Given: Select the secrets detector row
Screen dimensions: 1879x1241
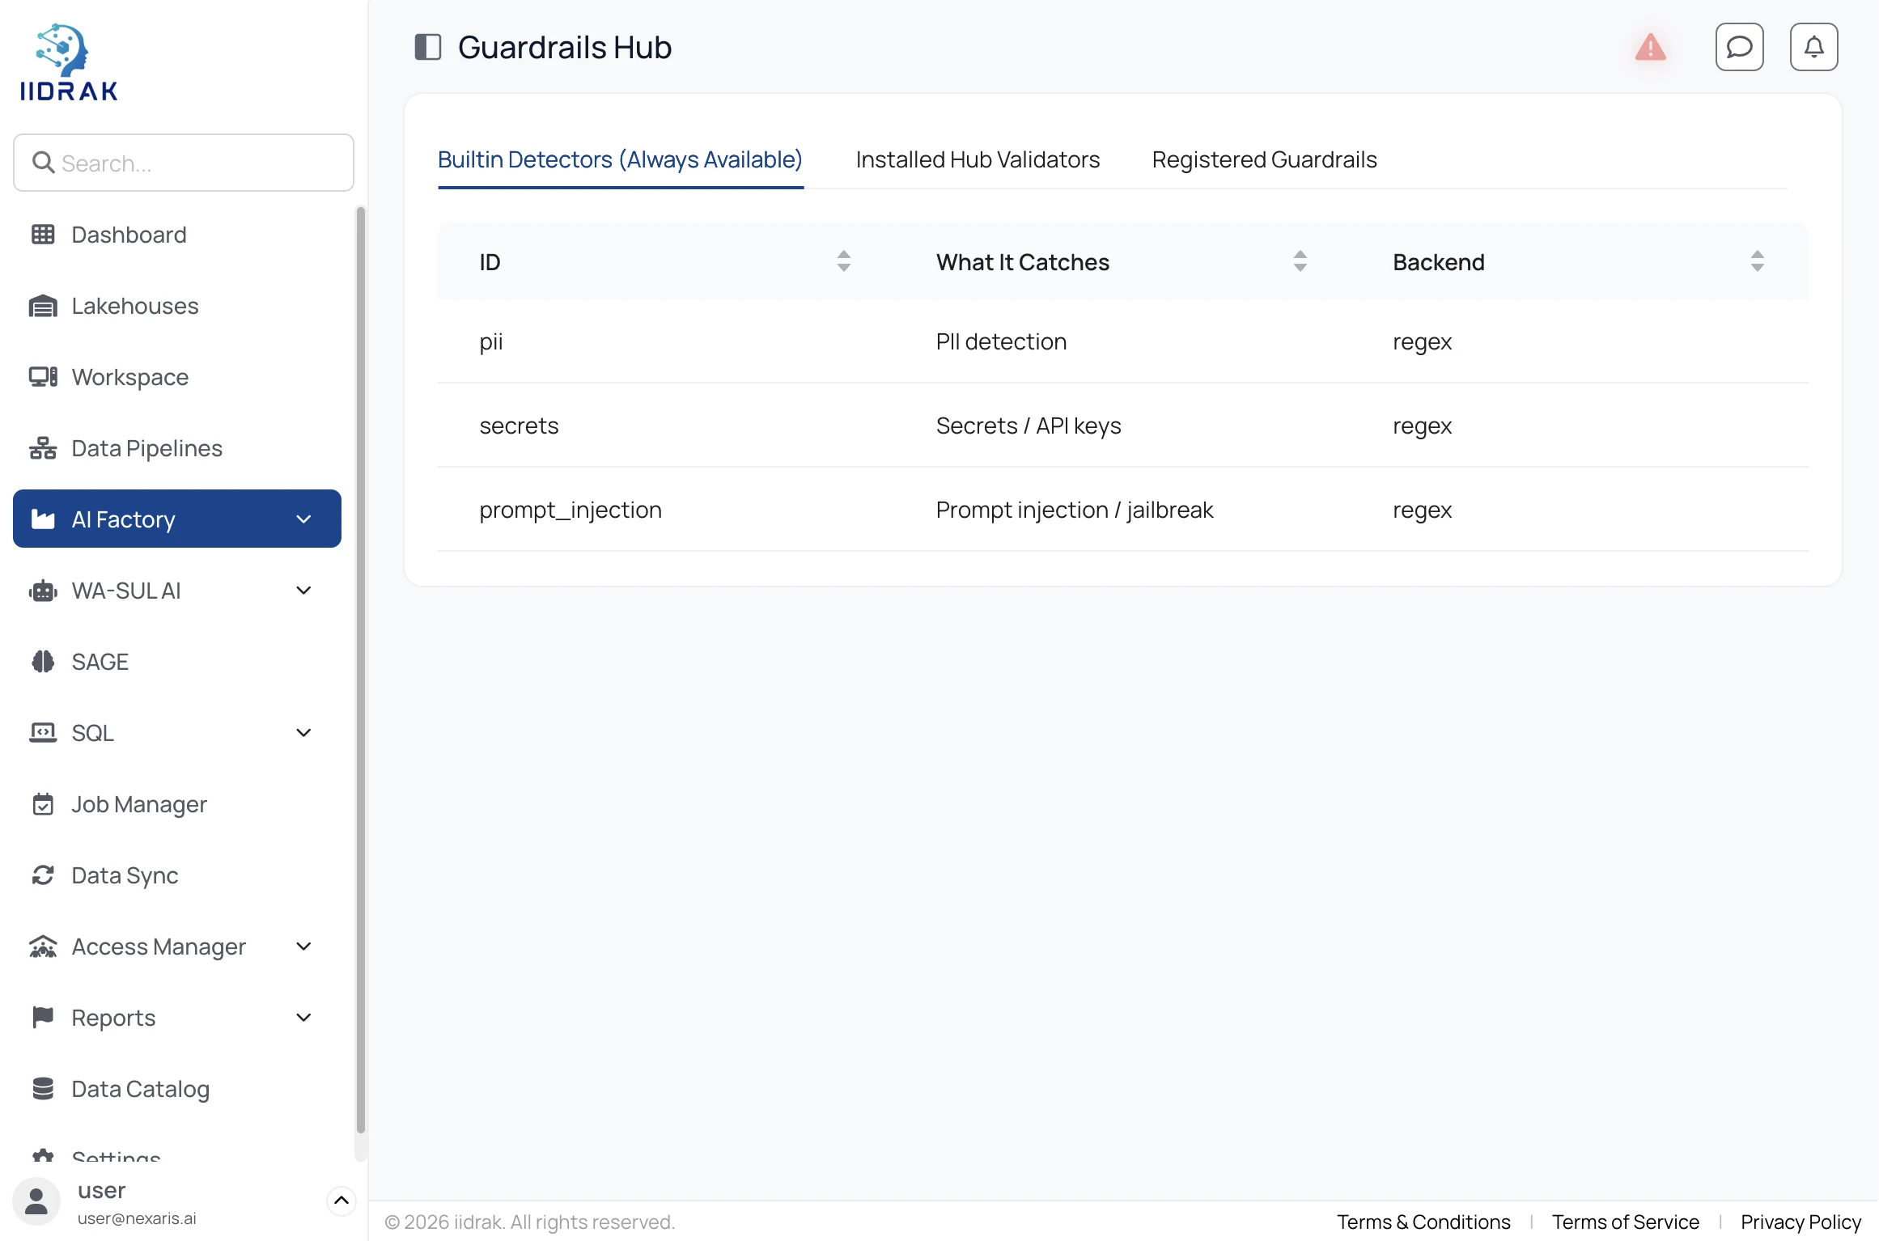Looking at the screenshot, I should (1122, 426).
